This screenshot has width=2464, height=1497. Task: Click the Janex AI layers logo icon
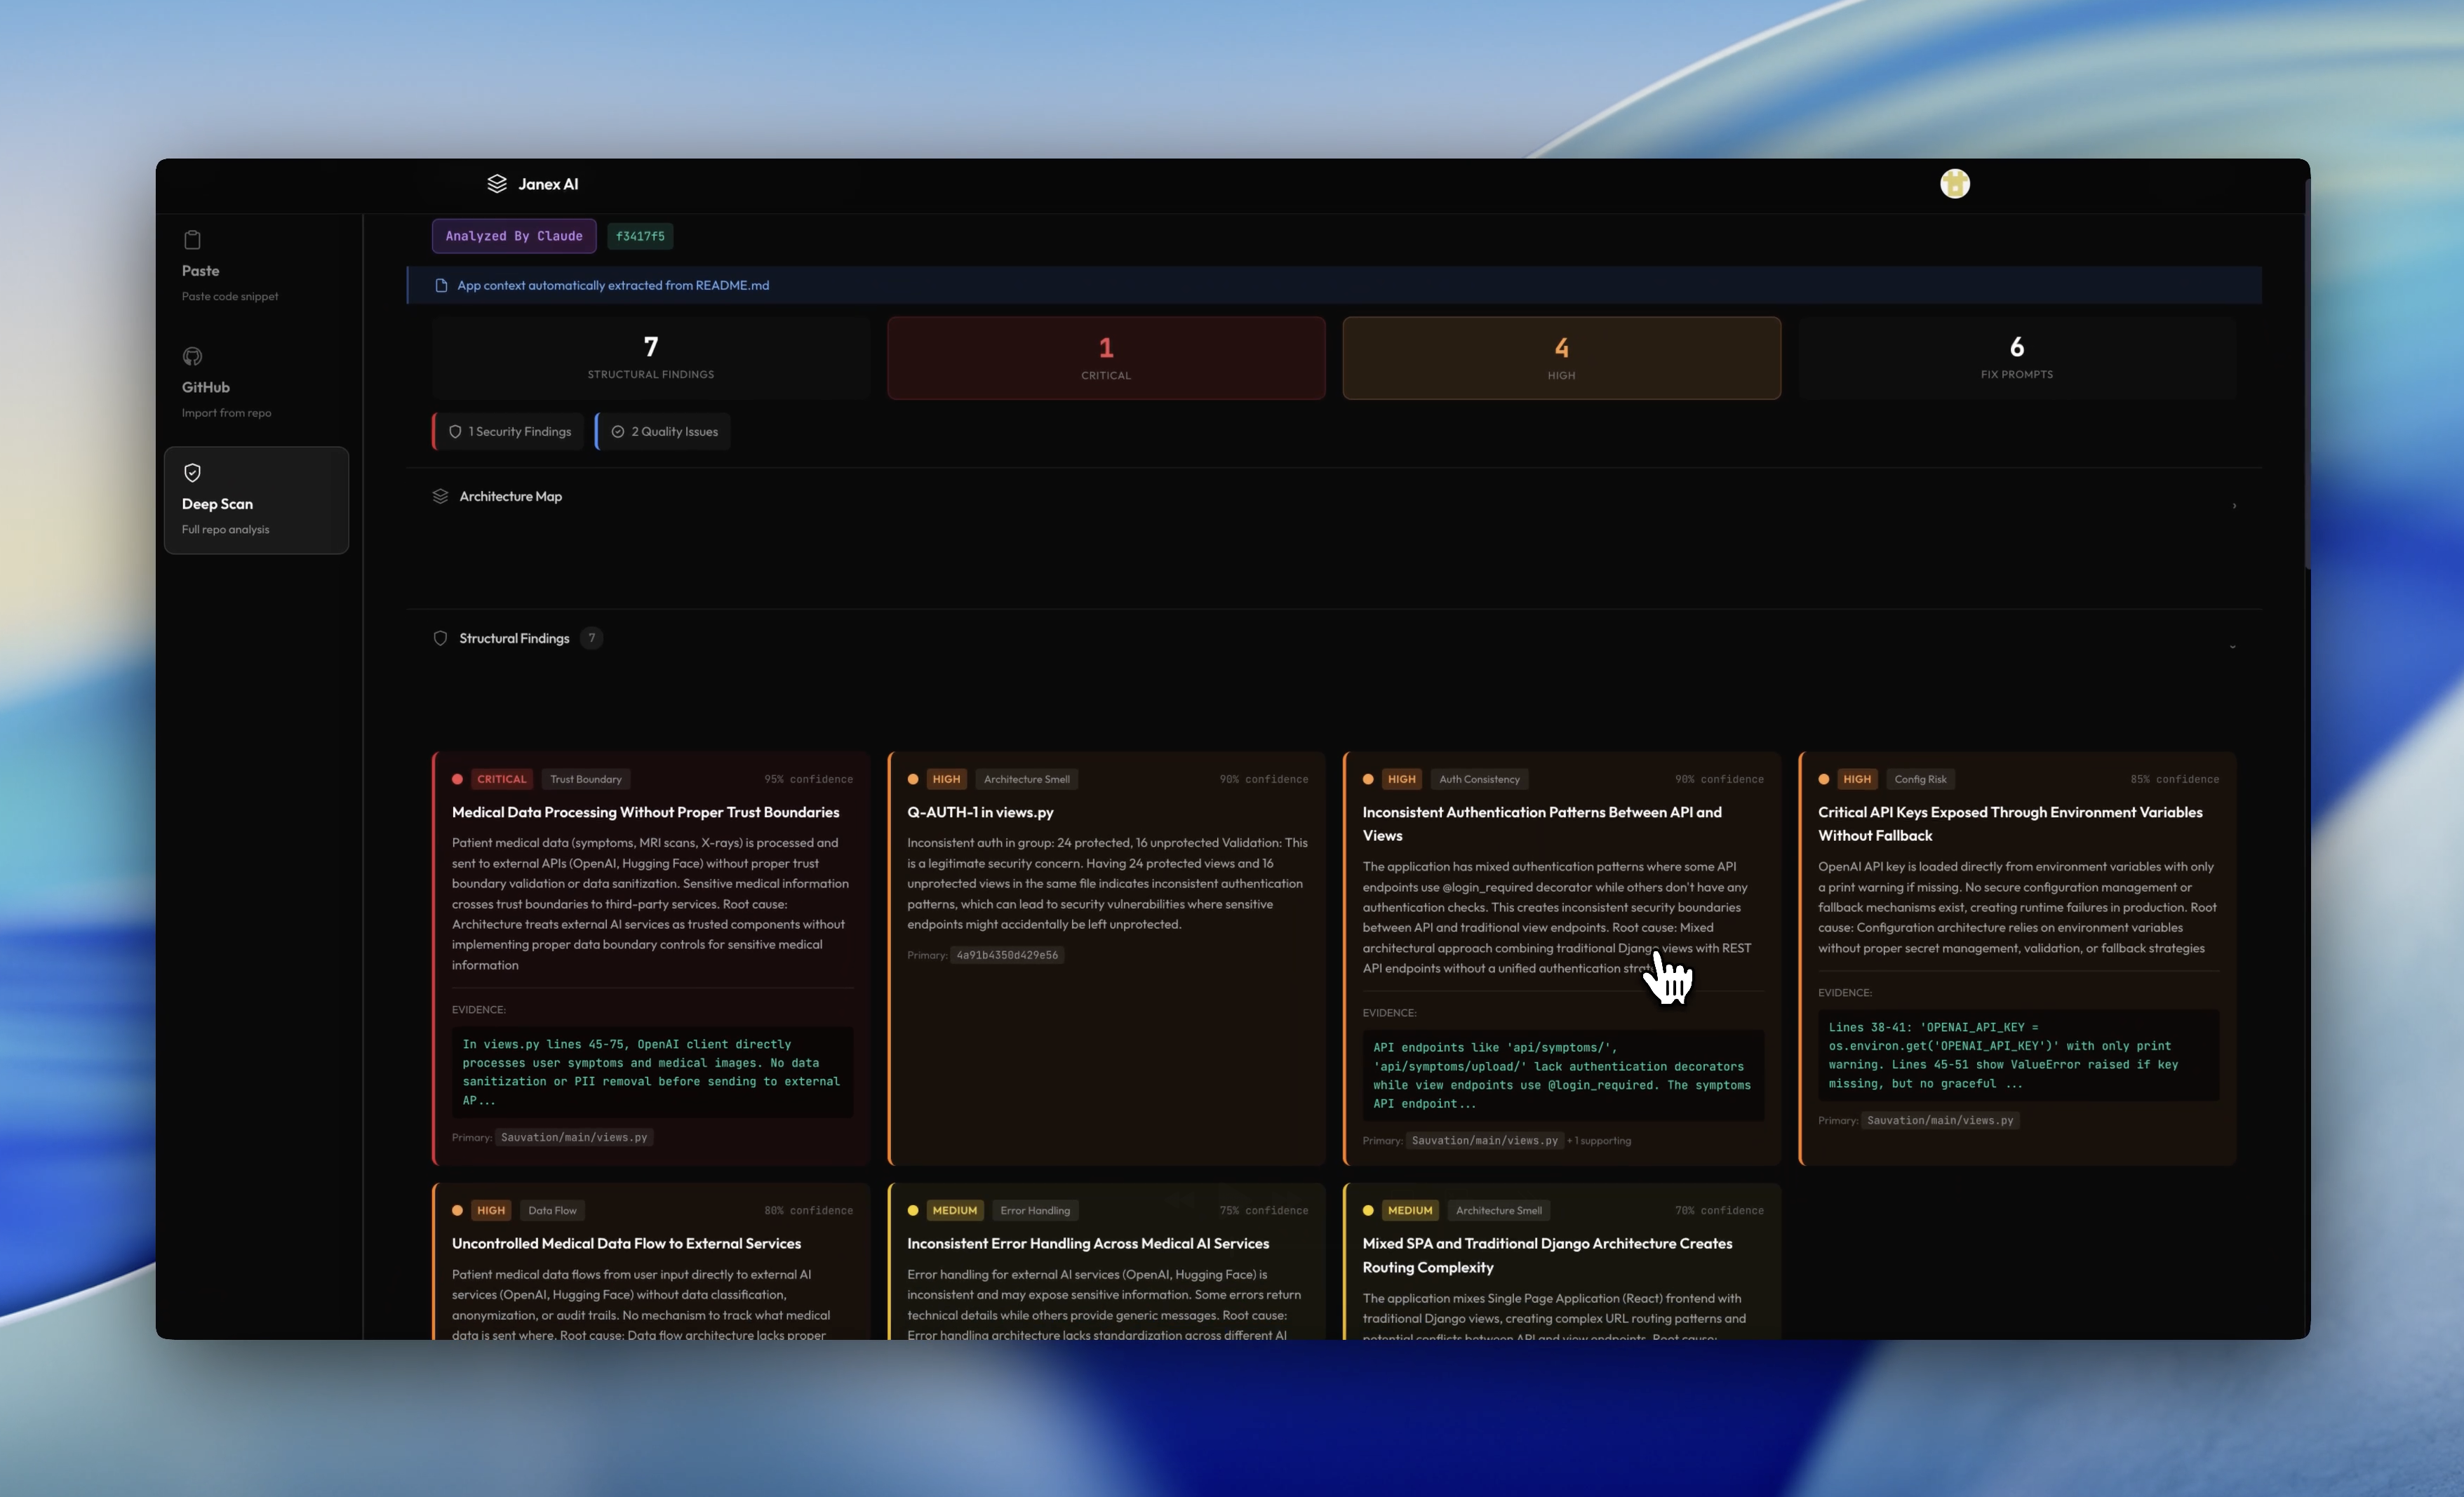pos(496,184)
